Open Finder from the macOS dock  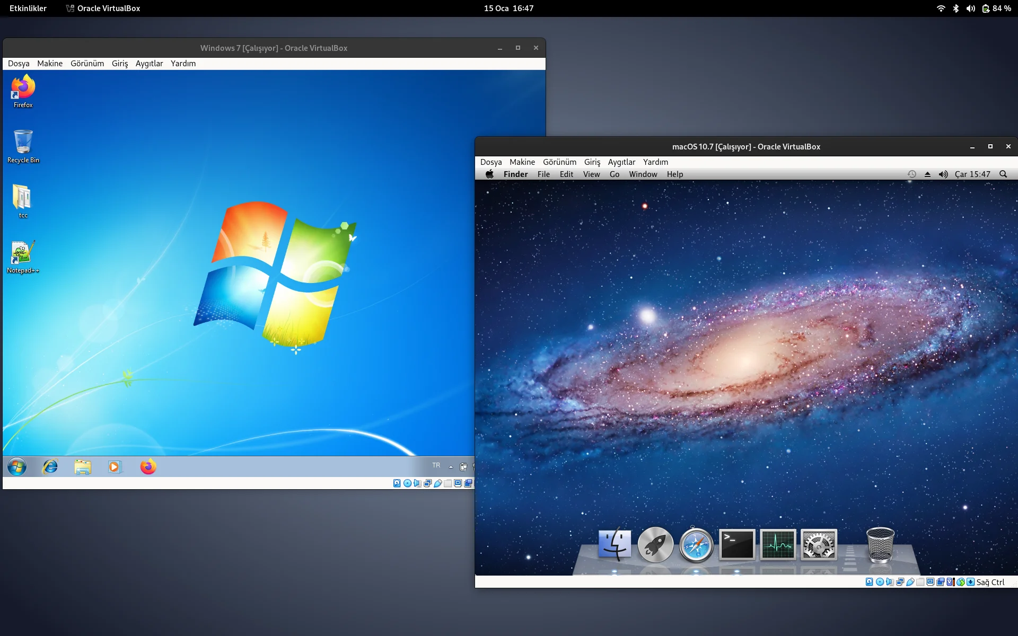pyautogui.click(x=615, y=544)
